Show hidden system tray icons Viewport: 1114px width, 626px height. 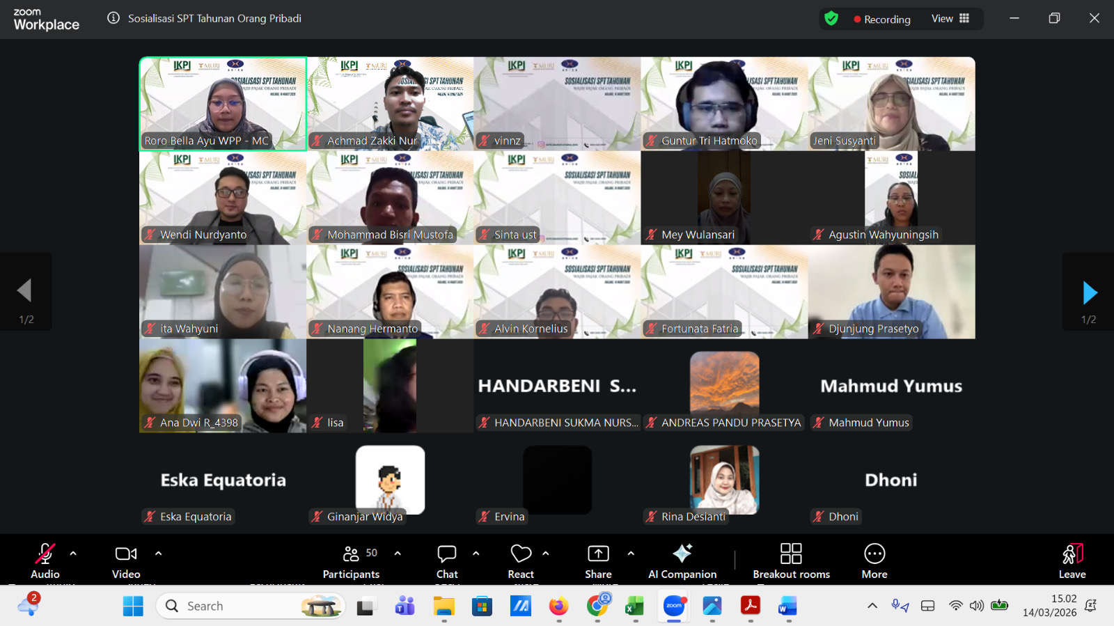[x=872, y=606]
